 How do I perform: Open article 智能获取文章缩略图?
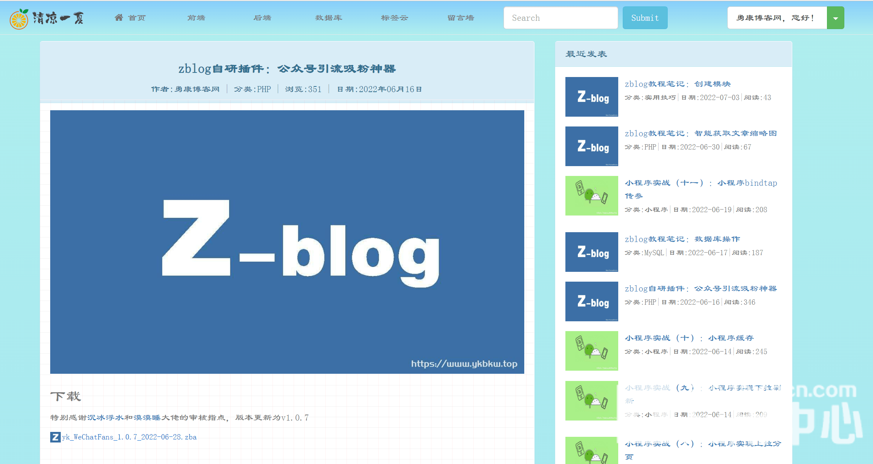701,133
